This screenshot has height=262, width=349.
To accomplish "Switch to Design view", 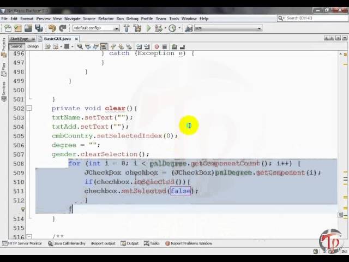I will (x=33, y=46).
